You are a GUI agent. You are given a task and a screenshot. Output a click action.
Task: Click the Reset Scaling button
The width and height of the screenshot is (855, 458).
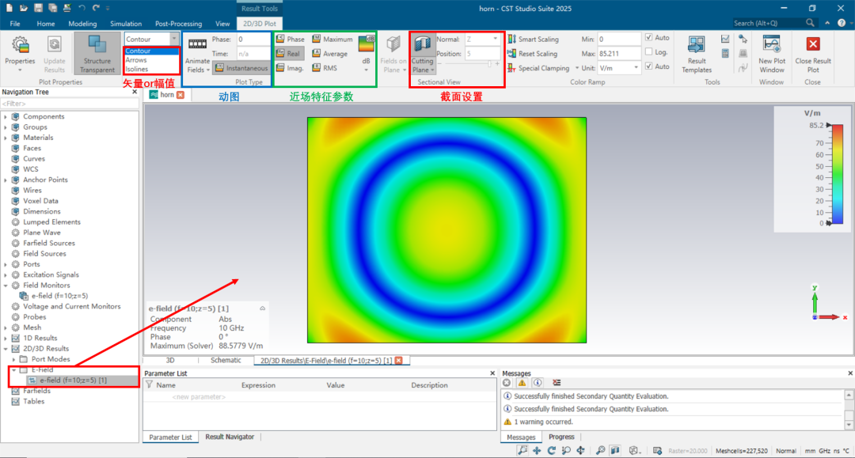pos(533,54)
